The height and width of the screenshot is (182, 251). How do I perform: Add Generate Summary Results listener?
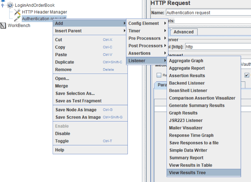204,106
